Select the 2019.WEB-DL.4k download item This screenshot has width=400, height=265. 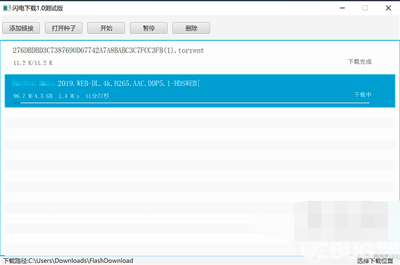click(x=200, y=91)
